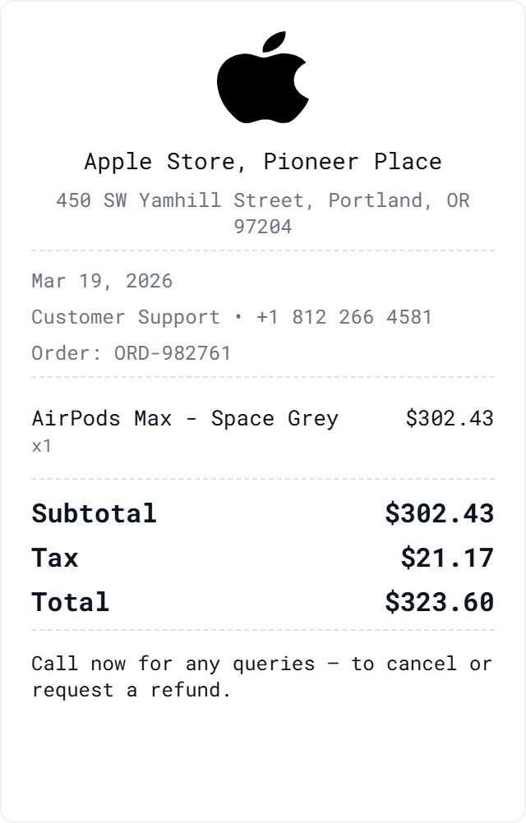The width and height of the screenshot is (526, 823).
Task: Click the request a refund text
Action: coord(131,690)
